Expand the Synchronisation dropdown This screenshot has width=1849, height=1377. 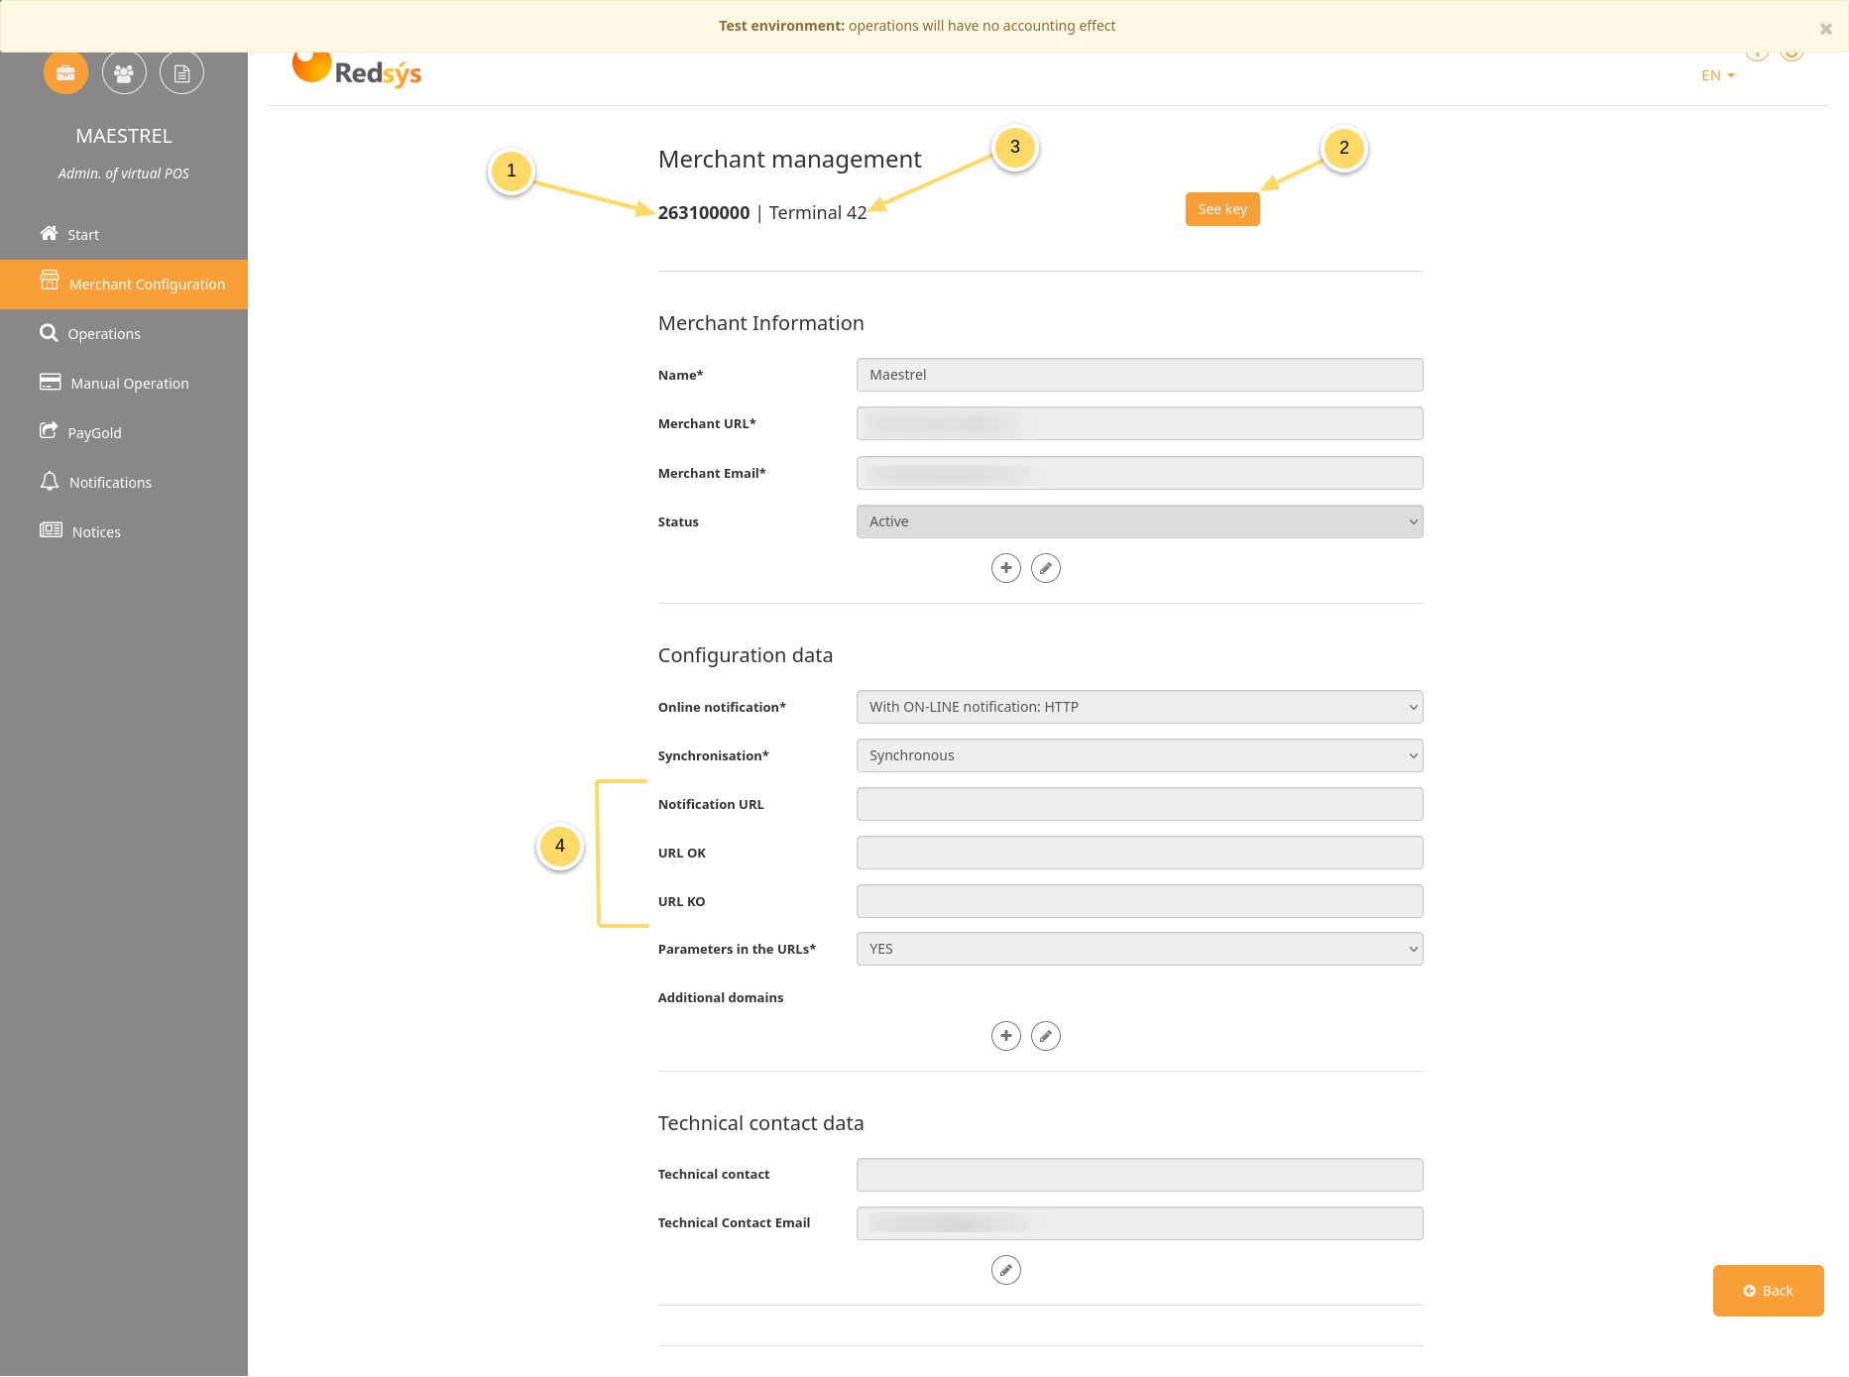tap(1139, 755)
